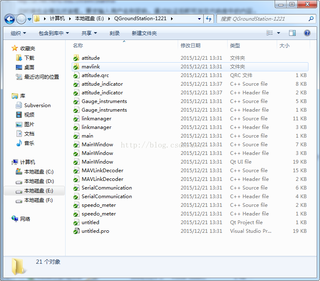Screen dimensions: 320x281
Task: Change view with the view icon
Action: (269, 33)
